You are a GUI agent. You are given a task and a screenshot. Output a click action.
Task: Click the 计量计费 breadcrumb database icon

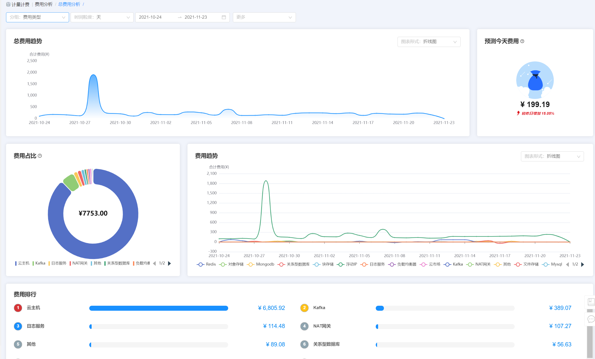[x=8, y=4]
